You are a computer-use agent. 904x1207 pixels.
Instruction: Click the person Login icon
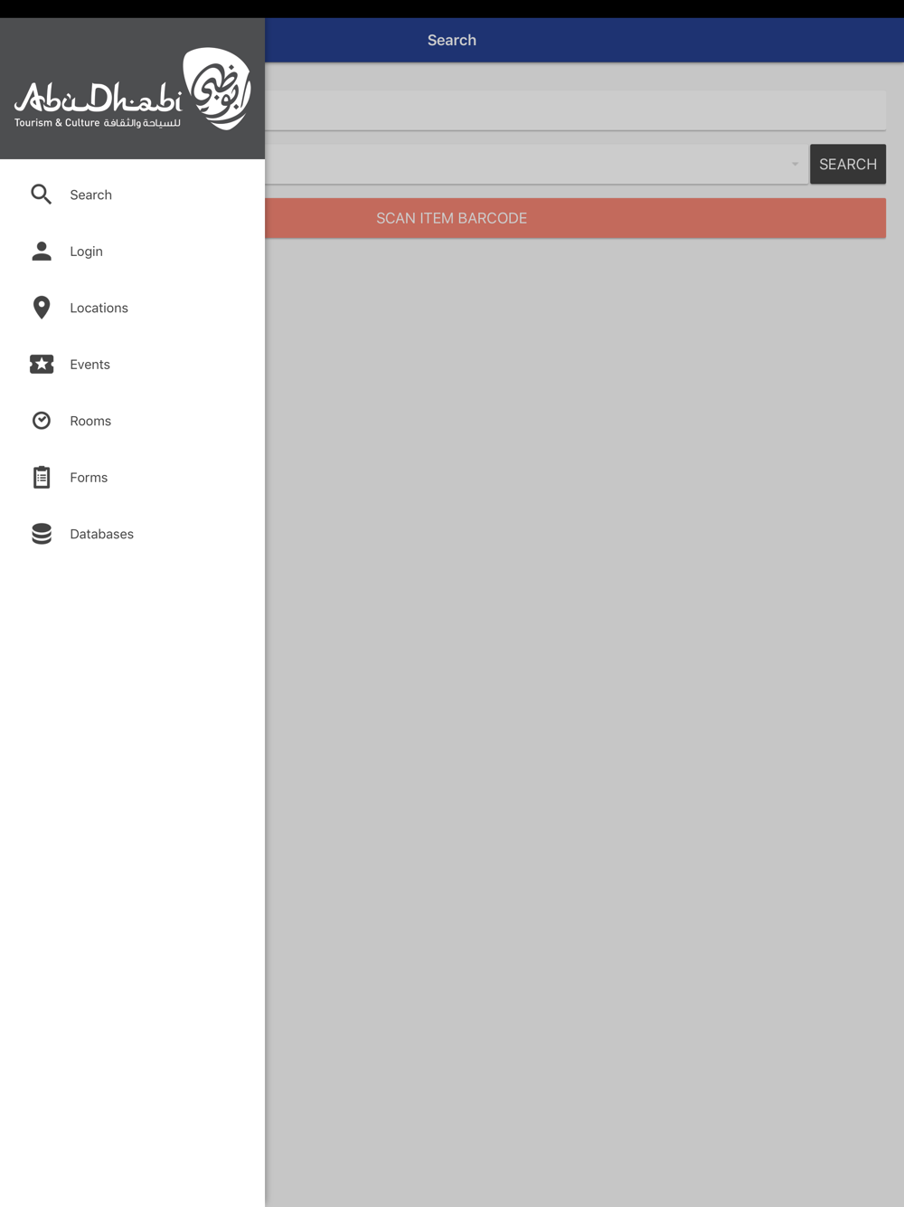[42, 251]
